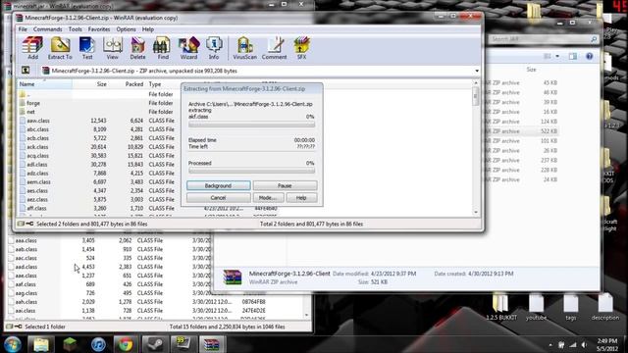Cancel the extraction
Screen dimensions: 628x353
(218, 198)
